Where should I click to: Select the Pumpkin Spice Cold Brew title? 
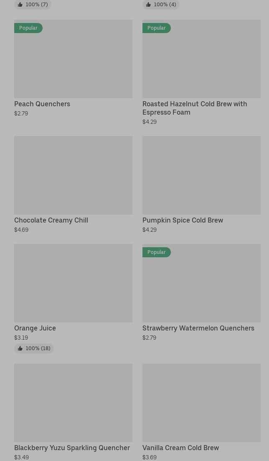183,220
